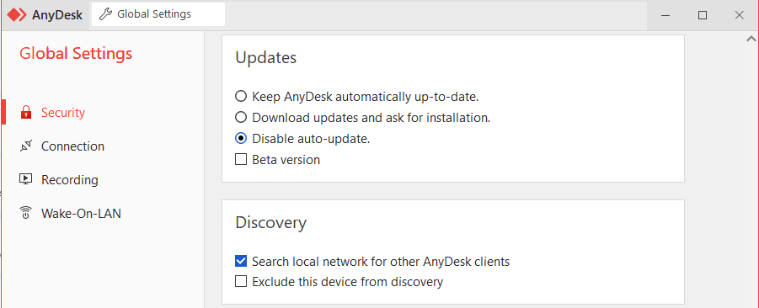Click the red Security lock icon
The width and height of the screenshot is (759, 308).
pyautogui.click(x=25, y=113)
